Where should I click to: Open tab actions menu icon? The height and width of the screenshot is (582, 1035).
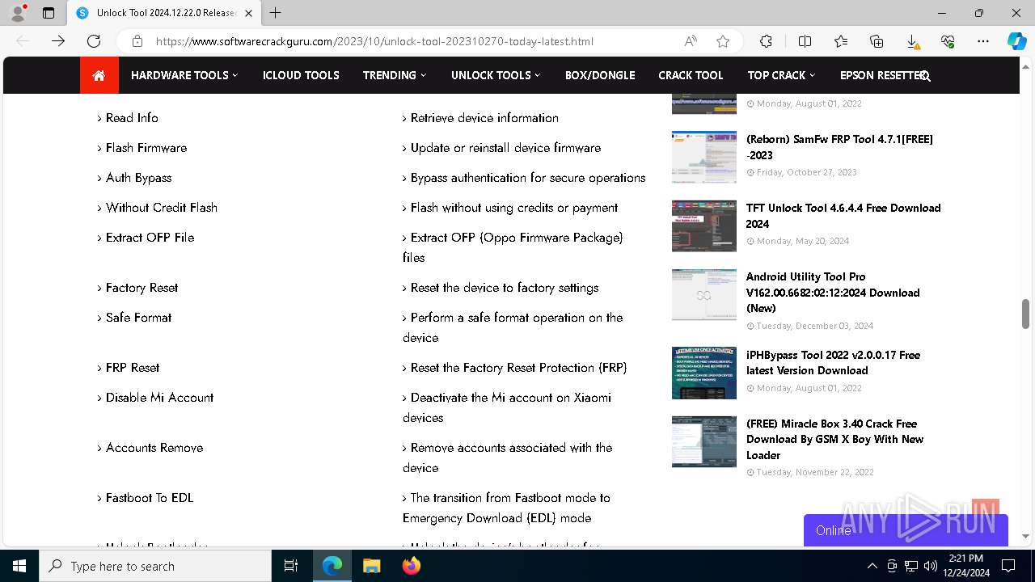coord(49,13)
